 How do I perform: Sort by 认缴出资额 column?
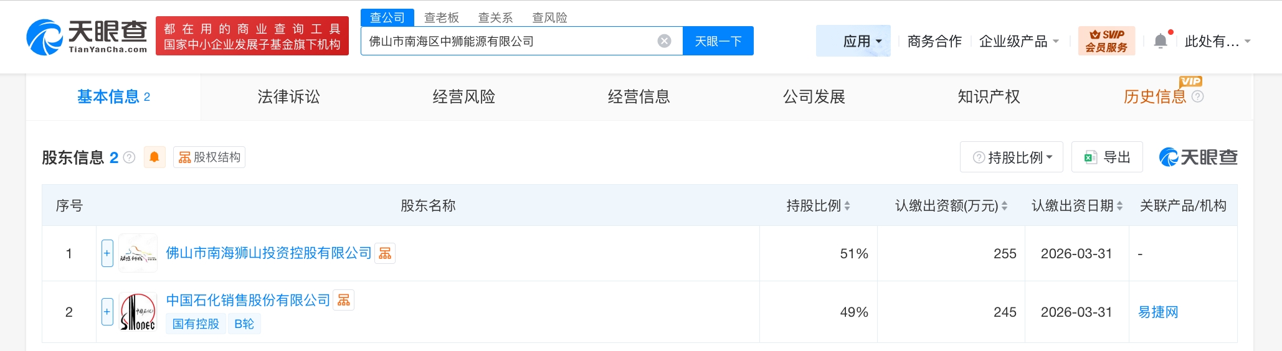tap(1004, 206)
